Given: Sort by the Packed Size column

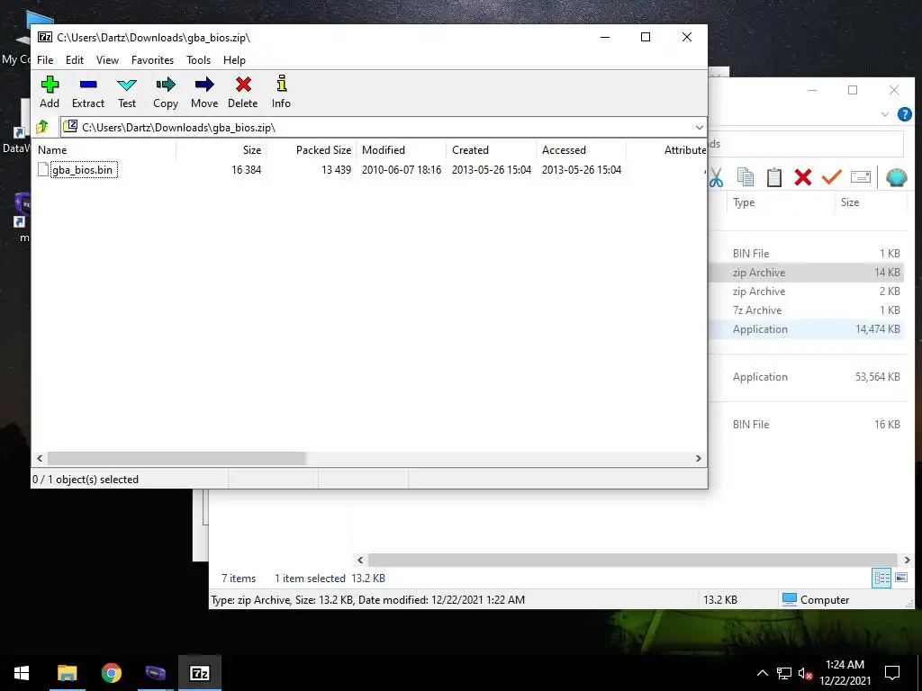Looking at the screenshot, I should click(x=311, y=150).
